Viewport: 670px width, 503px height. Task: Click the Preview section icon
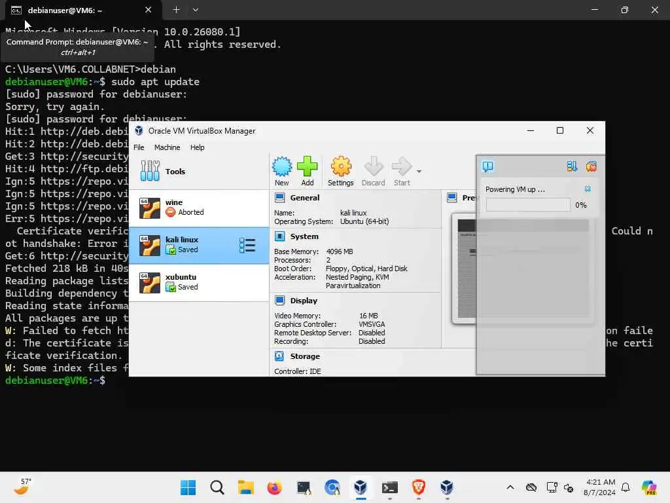(x=451, y=198)
